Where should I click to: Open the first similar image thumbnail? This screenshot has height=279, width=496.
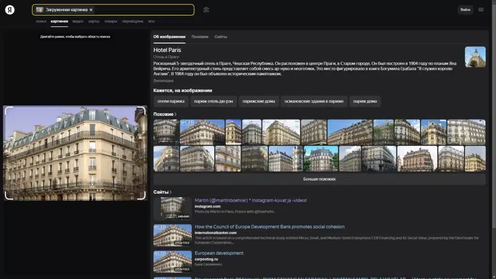pos(166,132)
